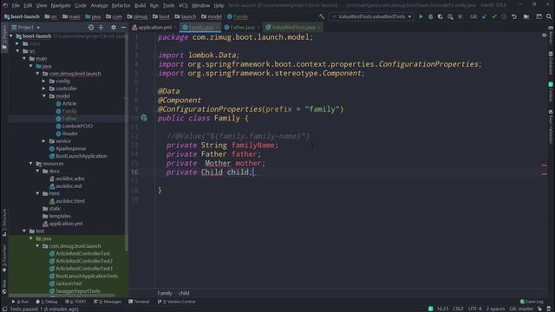Click the model breadcrumb in navigation bar
The height and width of the screenshot is (312, 555).
212,16
